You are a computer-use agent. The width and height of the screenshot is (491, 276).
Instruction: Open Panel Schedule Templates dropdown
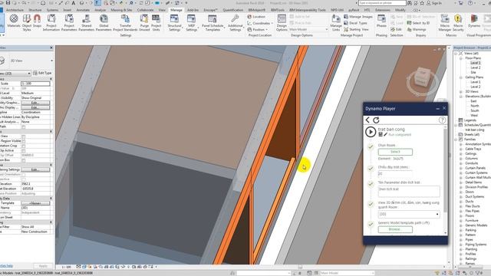(x=213, y=22)
